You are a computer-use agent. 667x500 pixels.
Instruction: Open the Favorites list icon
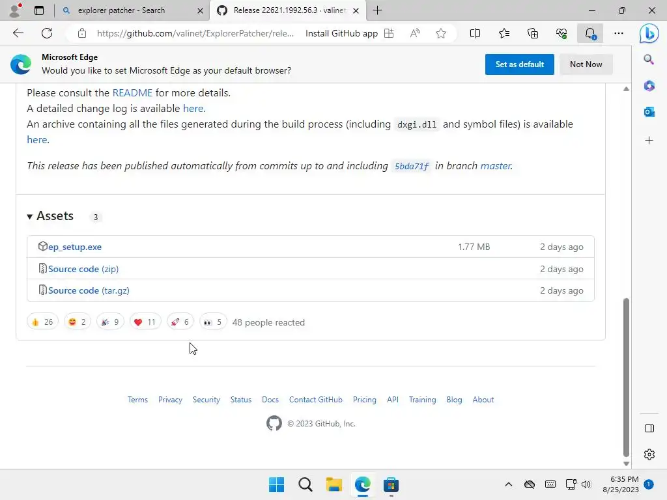(504, 33)
